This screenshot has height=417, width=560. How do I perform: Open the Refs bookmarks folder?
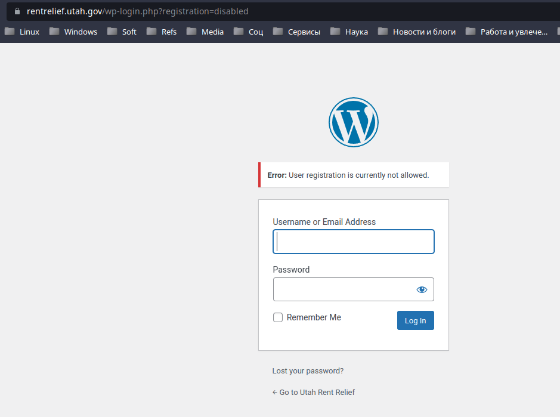(162, 32)
